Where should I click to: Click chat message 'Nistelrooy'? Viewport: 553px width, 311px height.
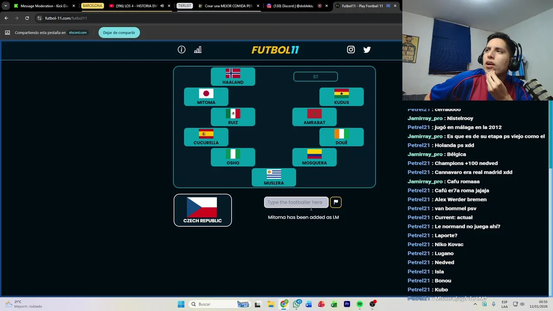pos(460,118)
